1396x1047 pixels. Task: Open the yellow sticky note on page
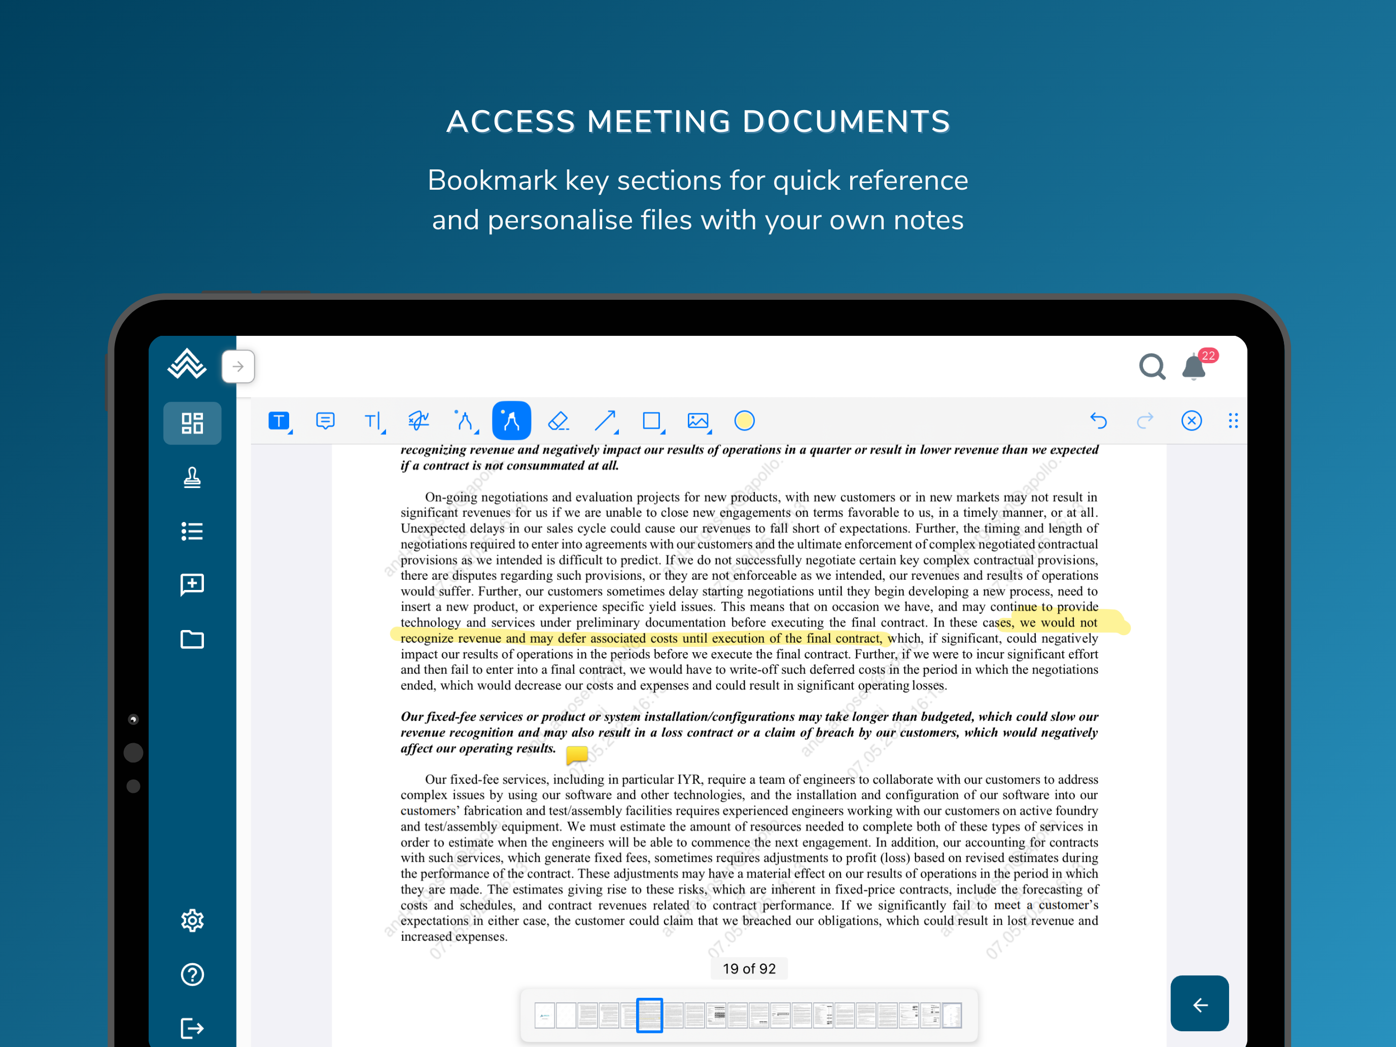coord(577,755)
